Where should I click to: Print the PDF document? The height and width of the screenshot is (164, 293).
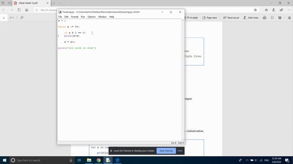click(265, 18)
